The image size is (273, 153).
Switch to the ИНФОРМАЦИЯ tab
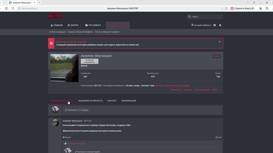(129, 101)
